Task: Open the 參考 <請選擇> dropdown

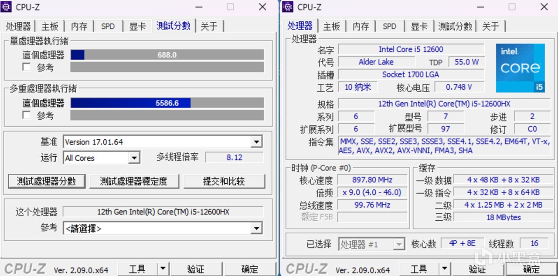Action: tap(257, 228)
